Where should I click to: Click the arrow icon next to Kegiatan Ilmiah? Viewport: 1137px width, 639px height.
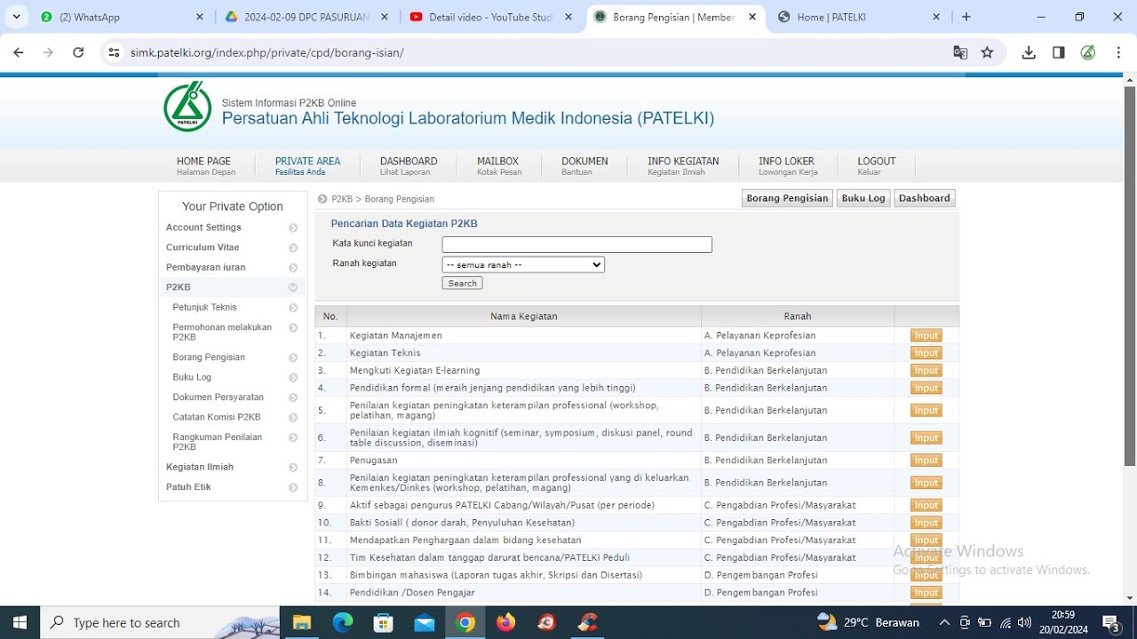[x=293, y=468]
